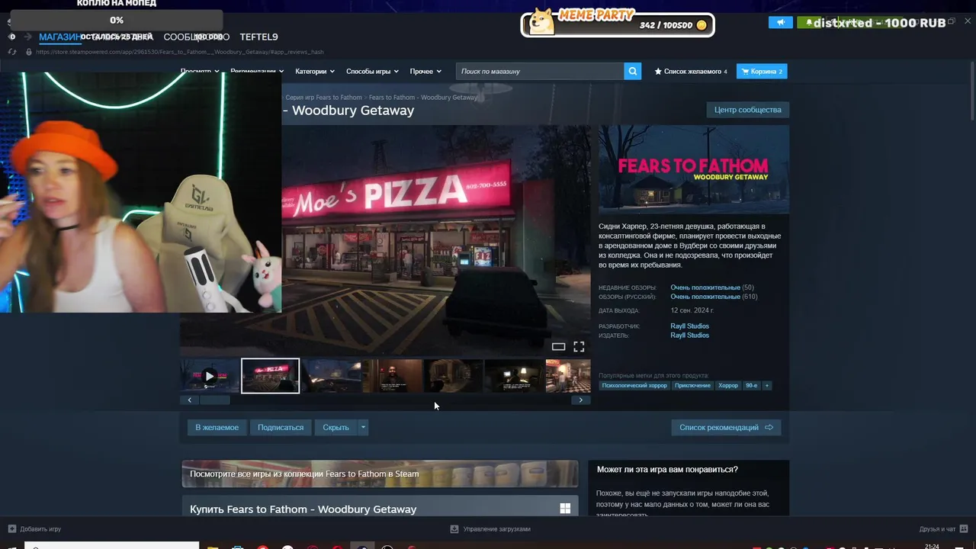Follow the Fears to Fathom series breadcrumb
Viewport: 976px width, 549px height.
324,98
